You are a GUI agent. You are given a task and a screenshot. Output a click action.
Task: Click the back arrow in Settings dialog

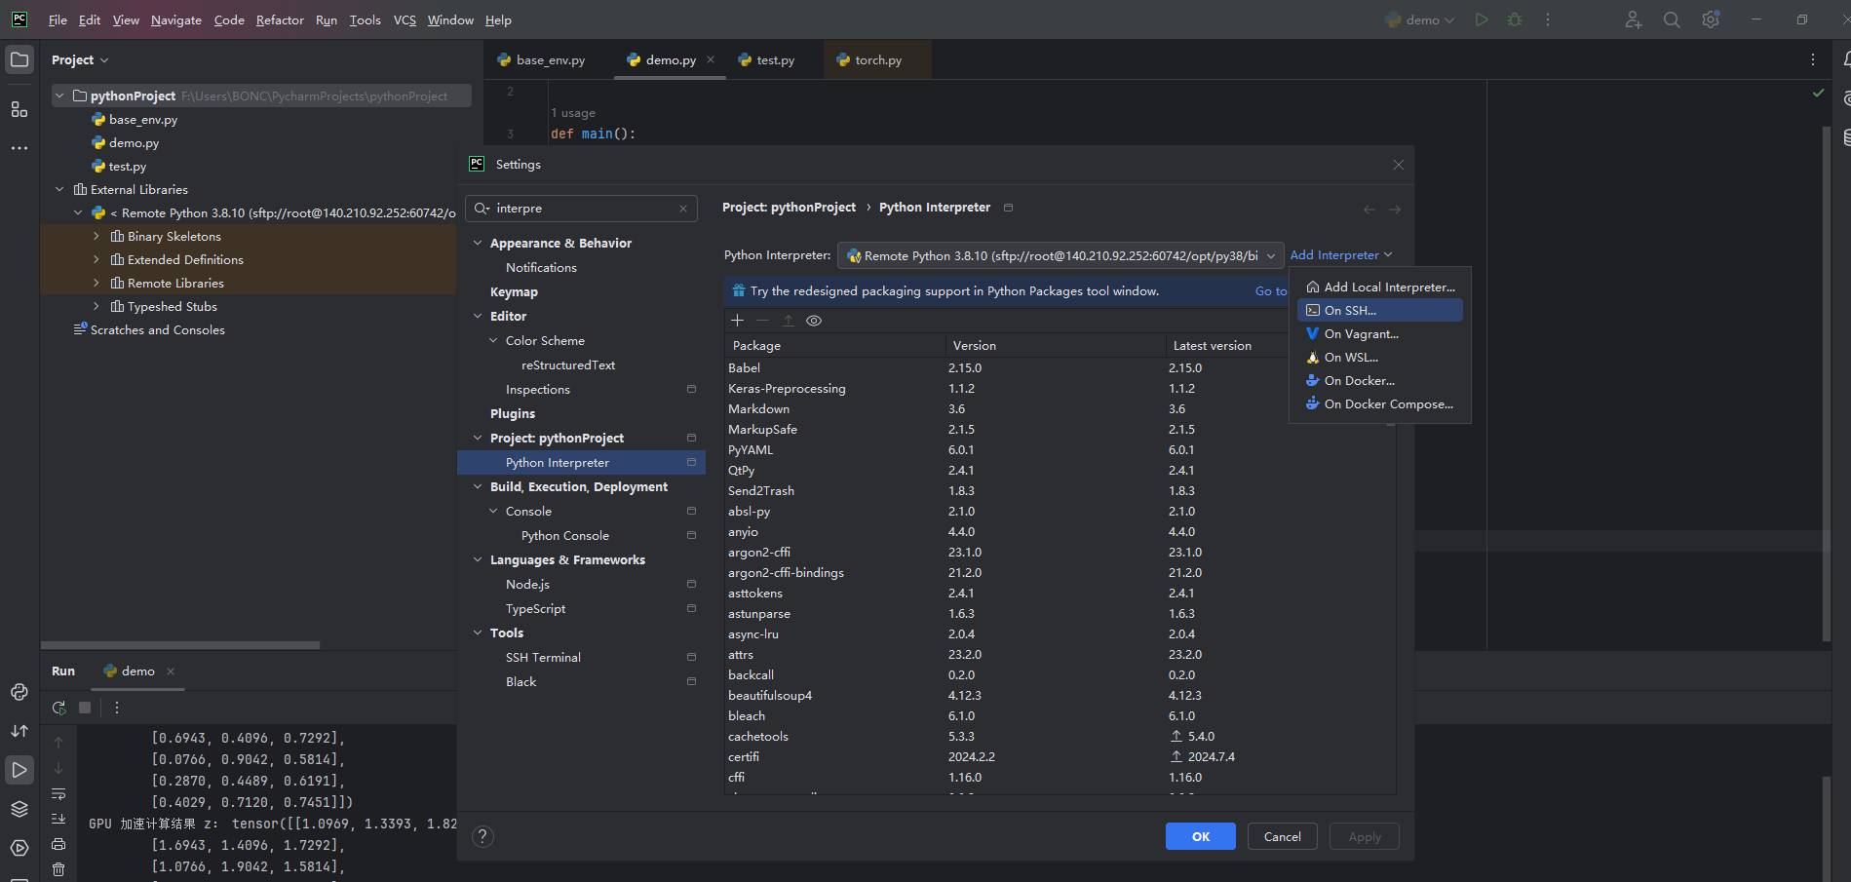(1369, 210)
